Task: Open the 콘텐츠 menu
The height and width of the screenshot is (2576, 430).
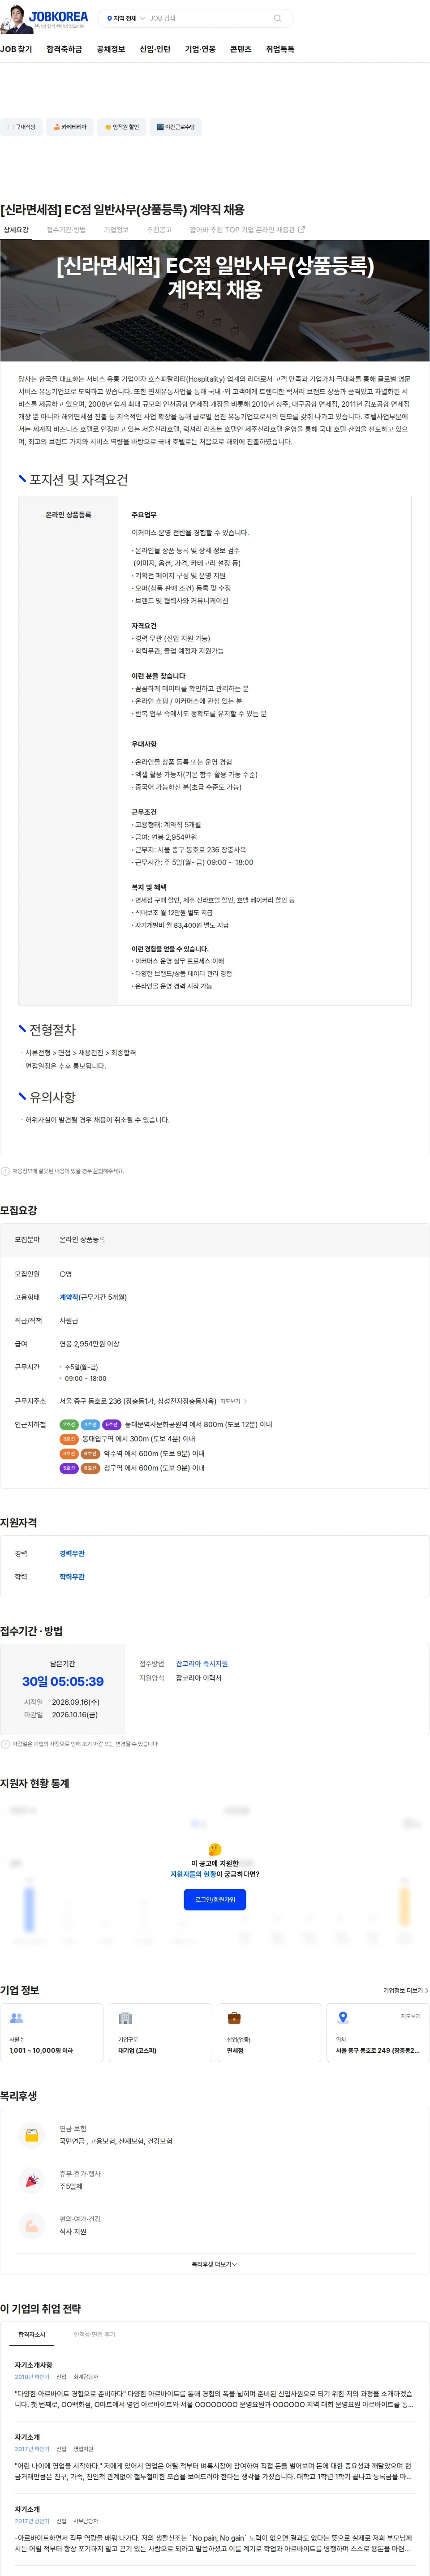Action: (x=241, y=49)
